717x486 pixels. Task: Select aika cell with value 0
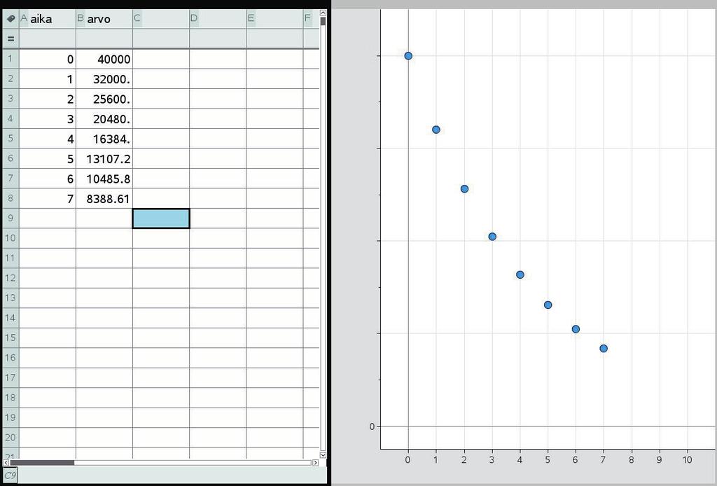tap(48, 59)
